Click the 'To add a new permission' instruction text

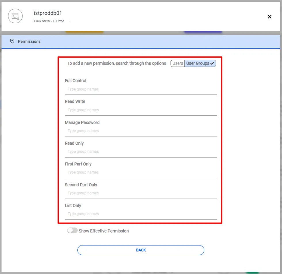tap(117, 63)
